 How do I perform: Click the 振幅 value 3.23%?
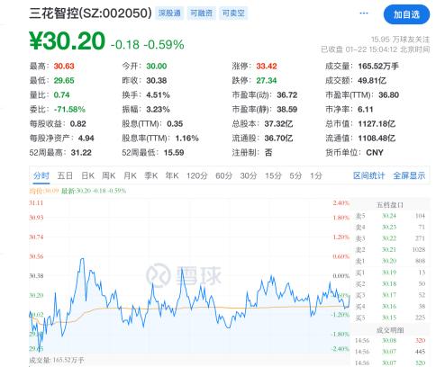(x=158, y=109)
